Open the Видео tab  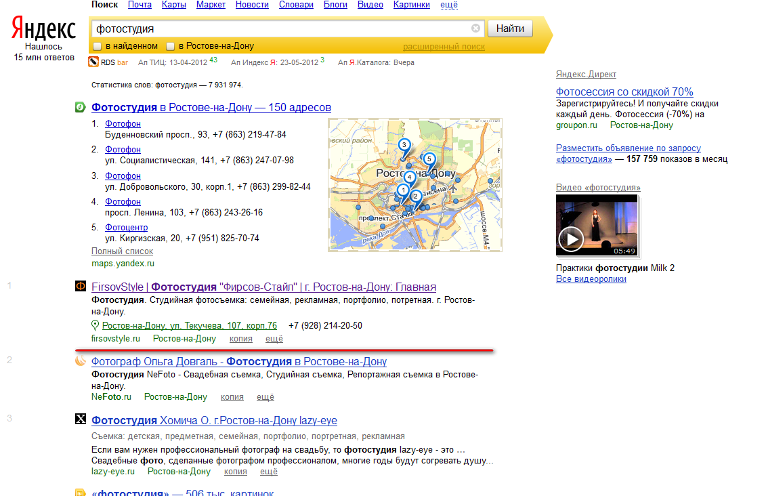pyautogui.click(x=370, y=5)
